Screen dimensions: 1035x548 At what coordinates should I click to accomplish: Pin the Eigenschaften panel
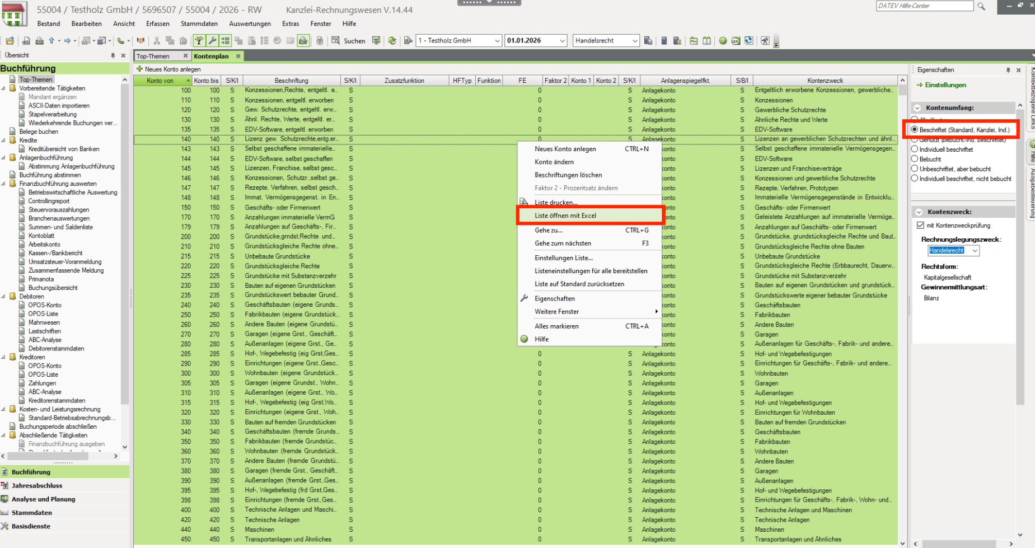tap(1008, 70)
